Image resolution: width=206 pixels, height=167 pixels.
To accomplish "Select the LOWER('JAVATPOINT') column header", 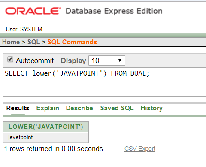I will tap(46, 127).
